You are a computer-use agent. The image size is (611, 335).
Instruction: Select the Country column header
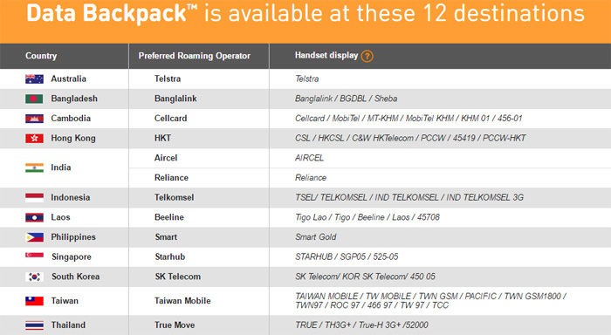(41, 56)
